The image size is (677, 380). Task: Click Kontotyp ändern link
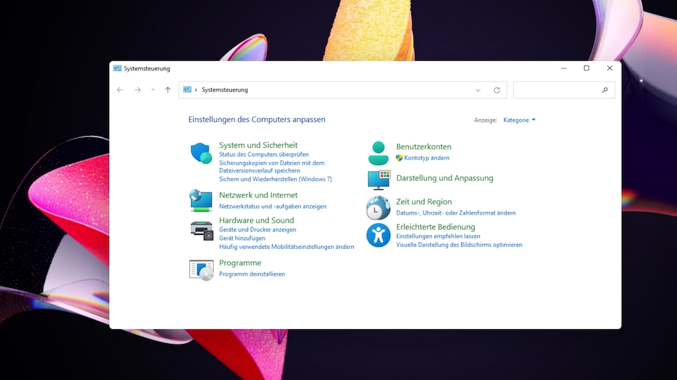(426, 158)
